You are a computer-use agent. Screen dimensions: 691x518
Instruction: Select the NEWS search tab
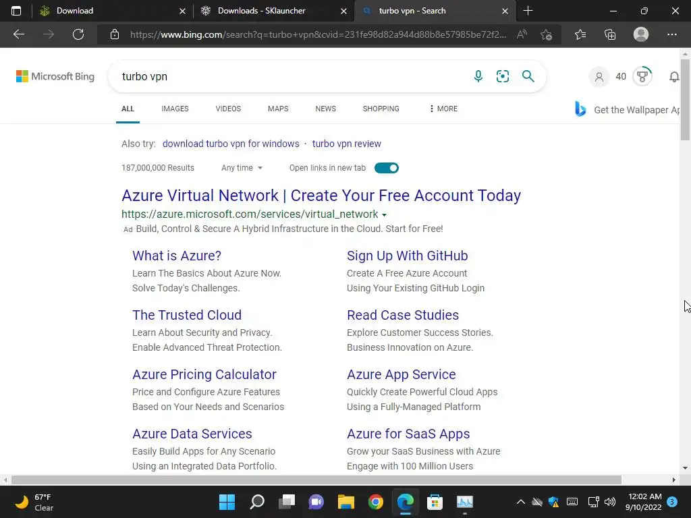point(326,109)
